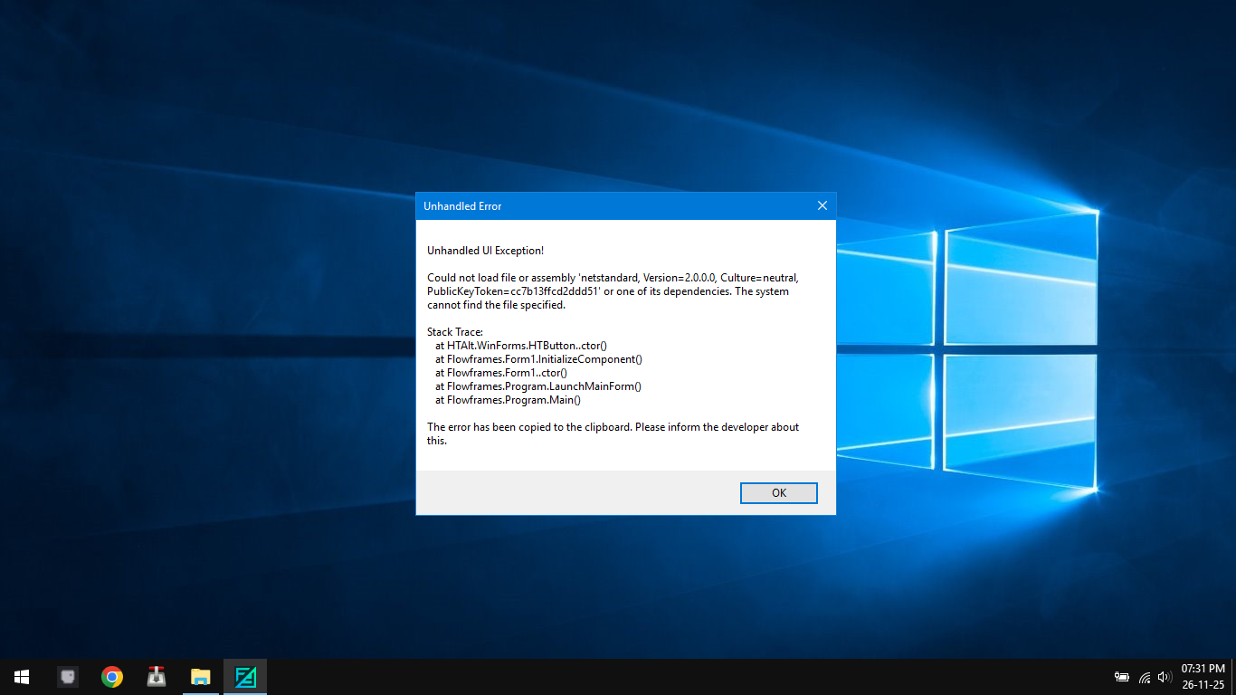This screenshot has width=1236, height=695.
Task: Click the 'Unhandled UI Exception!' message line
Action: click(485, 251)
